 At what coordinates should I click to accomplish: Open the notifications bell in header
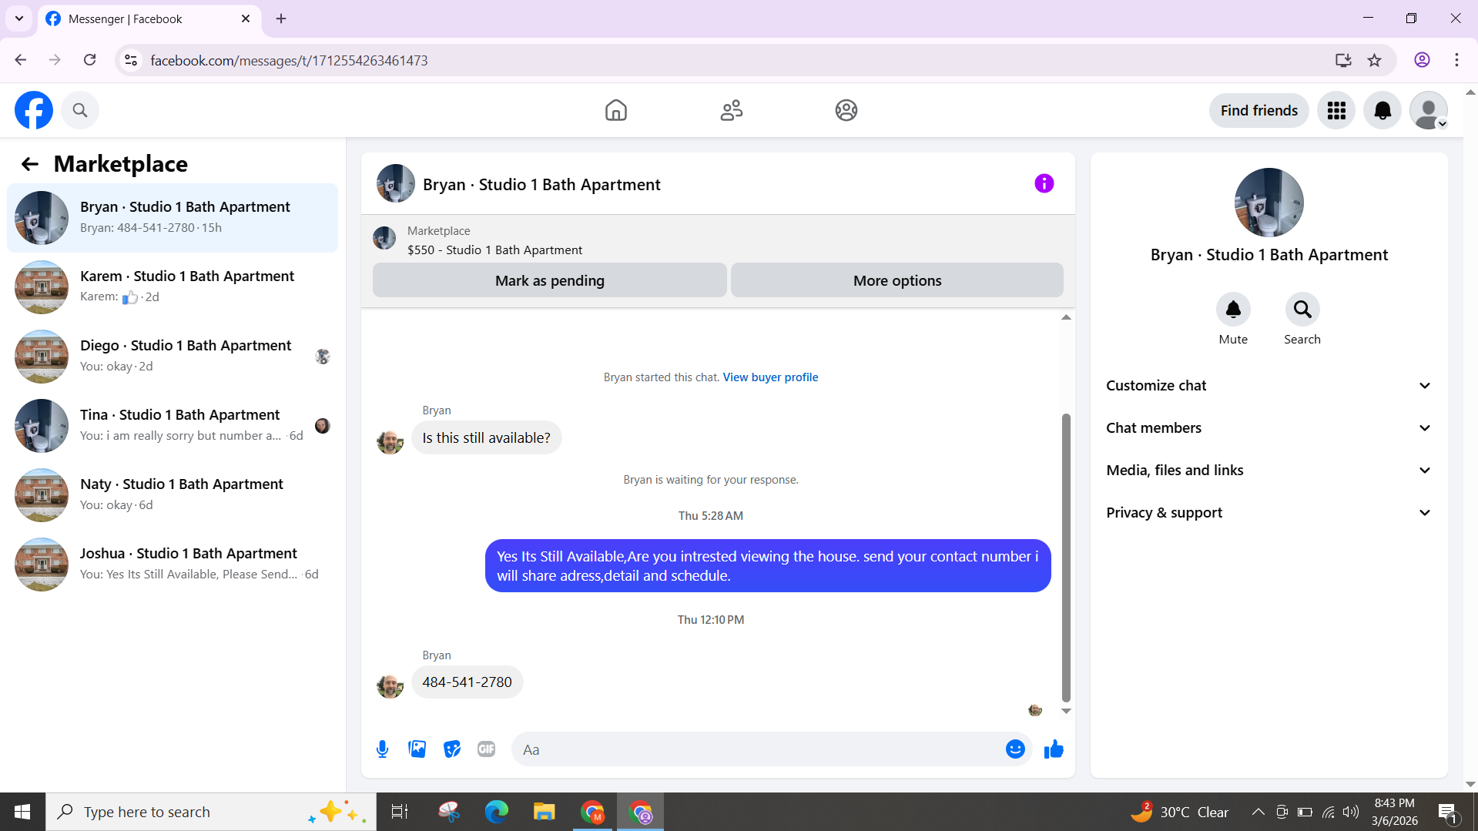pyautogui.click(x=1382, y=110)
